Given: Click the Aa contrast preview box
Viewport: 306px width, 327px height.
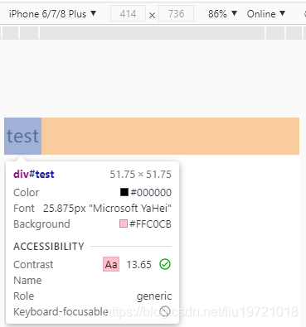Looking at the screenshot, I should click(x=111, y=264).
